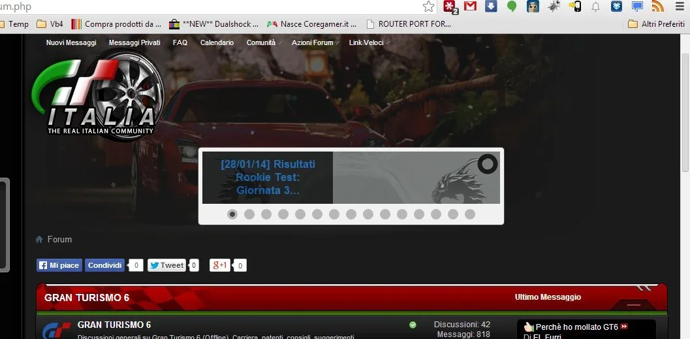690x339 pixels.
Task: Open the 'Compra prodotti da ...' bookmark
Action: pyautogui.click(x=117, y=24)
